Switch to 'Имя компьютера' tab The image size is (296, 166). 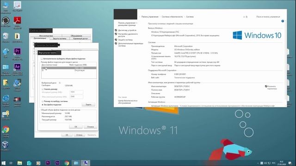tap(46, 36)
